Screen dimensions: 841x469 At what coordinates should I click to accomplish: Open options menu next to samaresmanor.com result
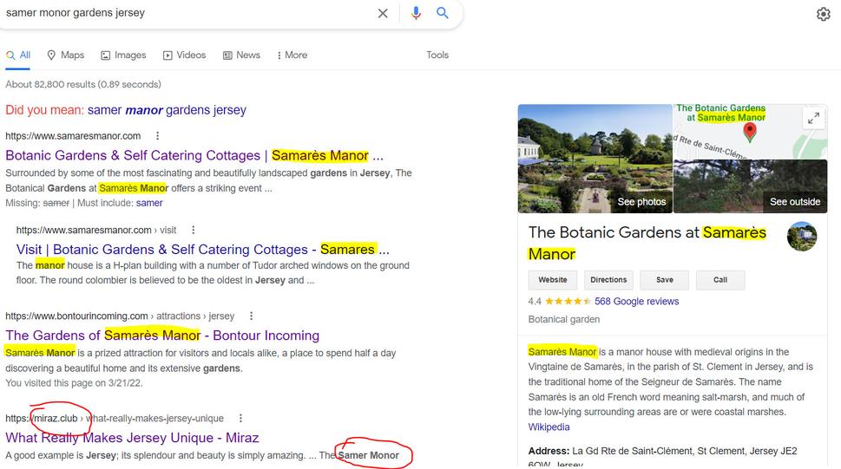[x=157, y=136]
